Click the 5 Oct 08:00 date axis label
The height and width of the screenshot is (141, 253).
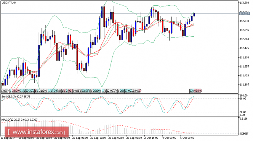tap(187, 138)
